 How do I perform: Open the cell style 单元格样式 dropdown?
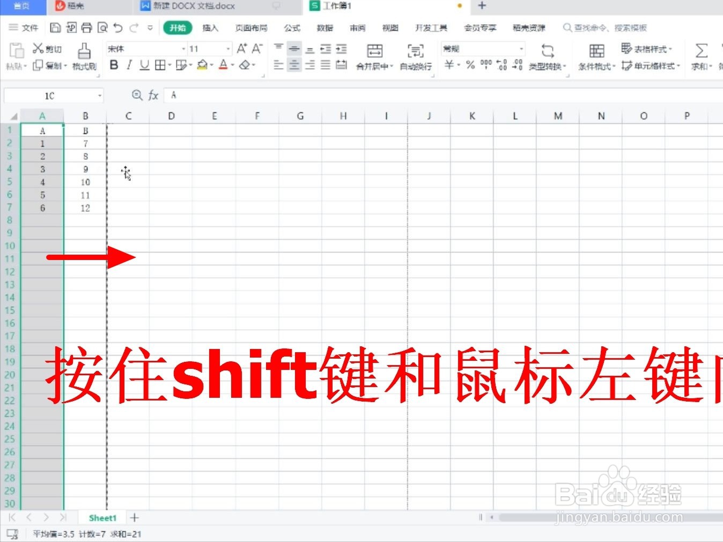(651, 66)
